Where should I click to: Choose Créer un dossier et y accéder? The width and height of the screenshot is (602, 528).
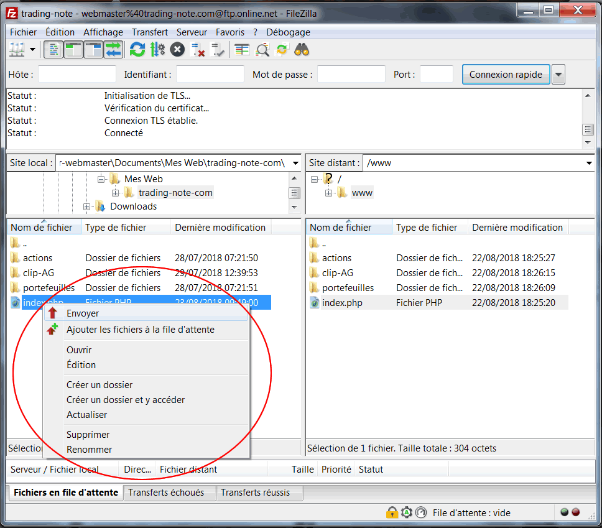point(146,400)
